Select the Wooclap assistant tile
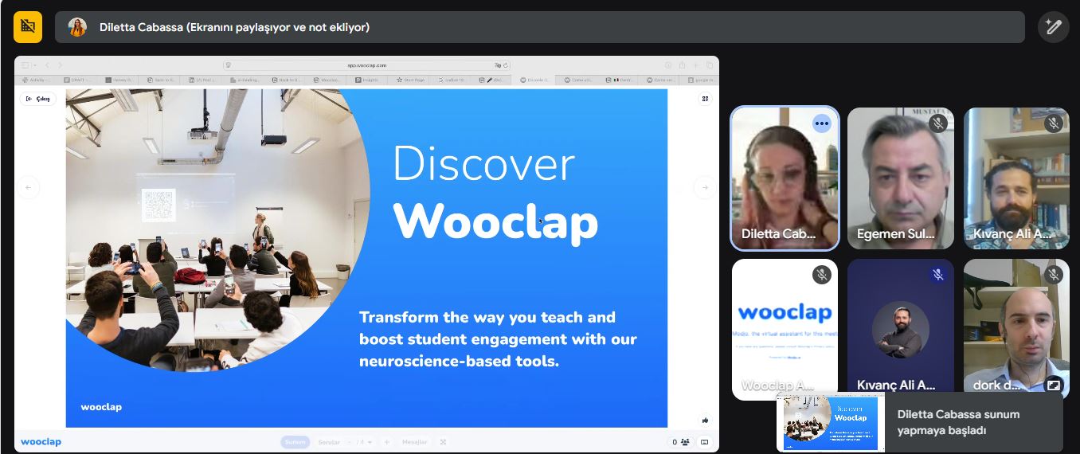Viewport: 1080px width, 454px height. pyautogui.click(x=785, y=329)
